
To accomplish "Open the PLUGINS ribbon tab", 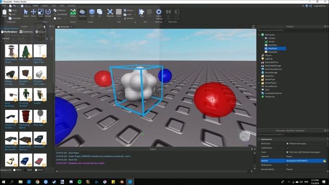I will tap(71, 6).
